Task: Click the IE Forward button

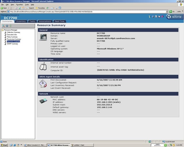Action: (11, 8)
